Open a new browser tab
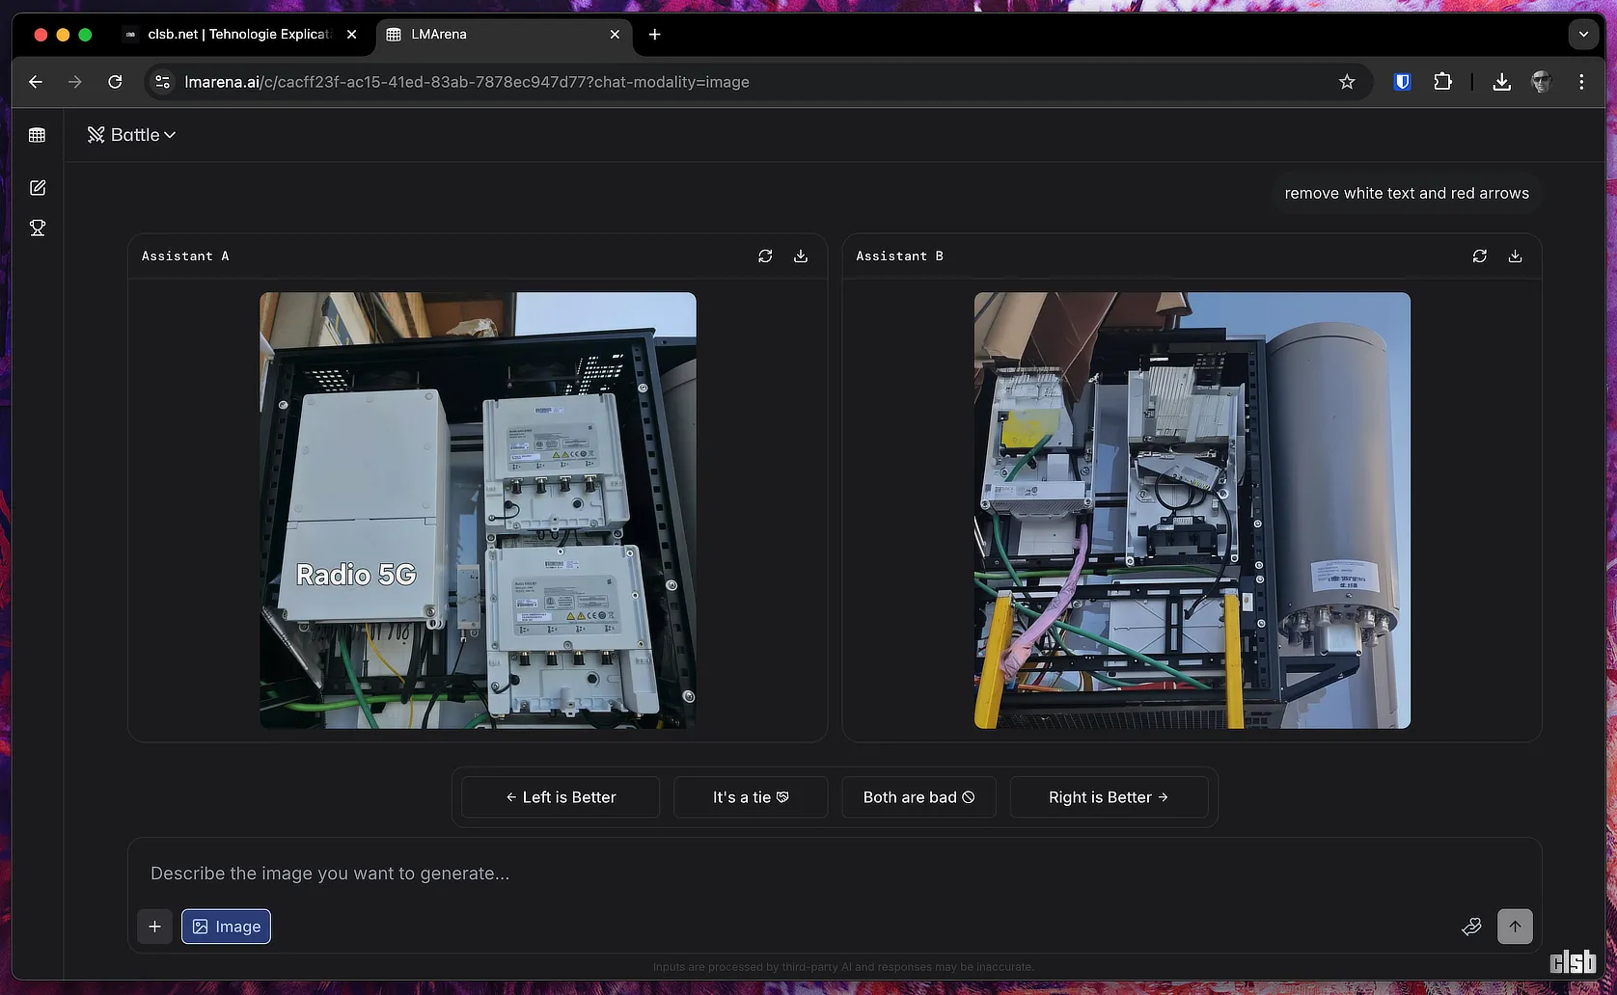This screenshot has width=1617, height=995. point(654,35)
